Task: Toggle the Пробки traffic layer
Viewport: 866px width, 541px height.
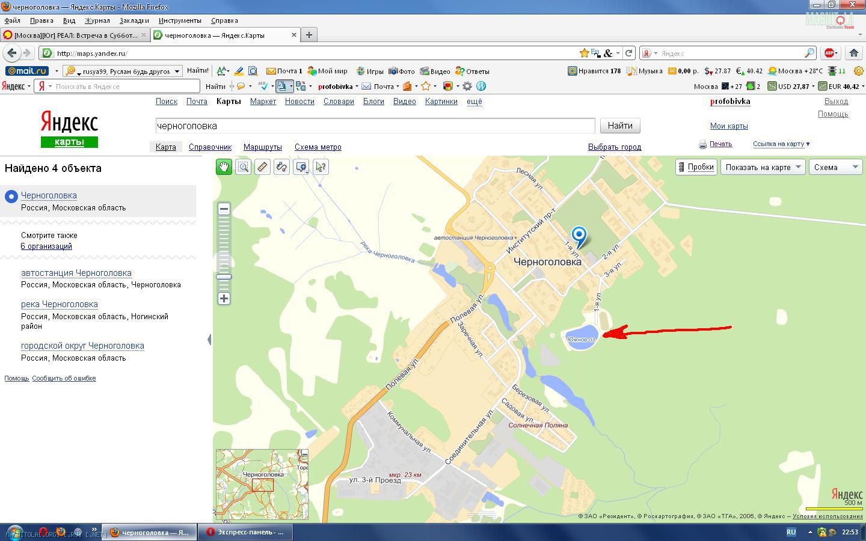Action: click(696, 167)
